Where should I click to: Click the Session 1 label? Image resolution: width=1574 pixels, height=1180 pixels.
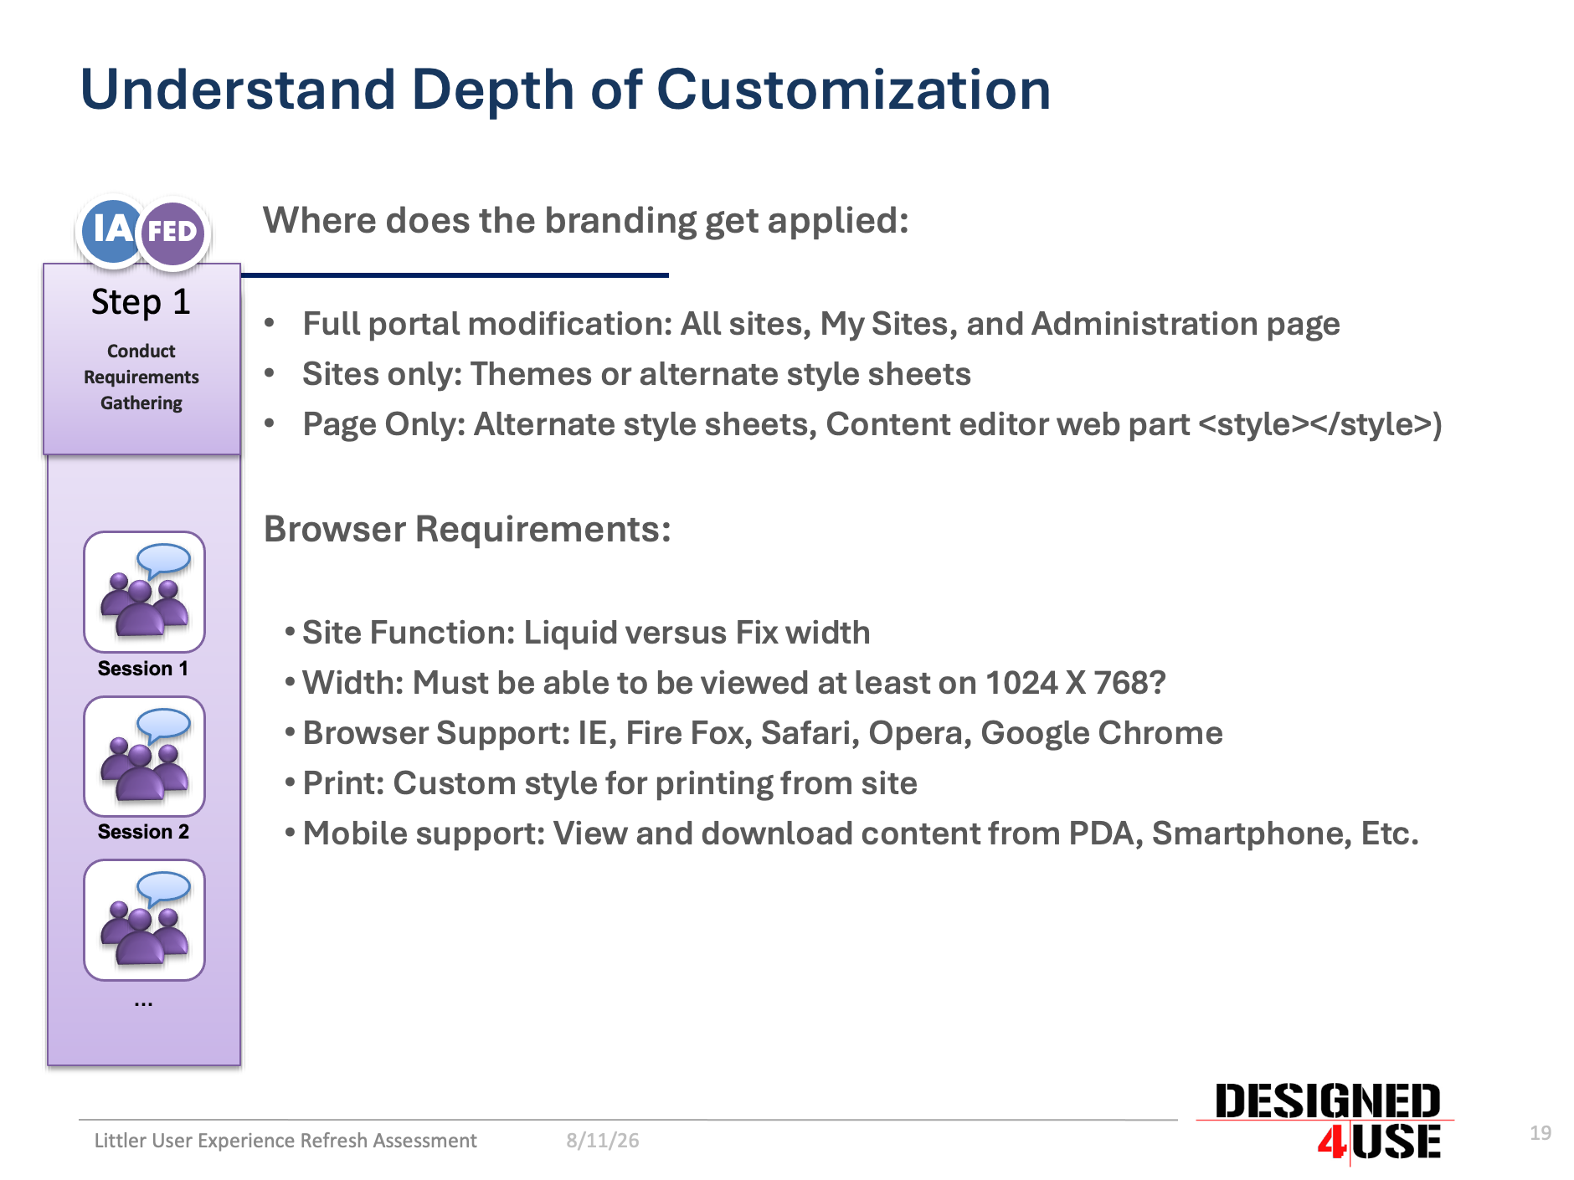[x=143, y=669]
